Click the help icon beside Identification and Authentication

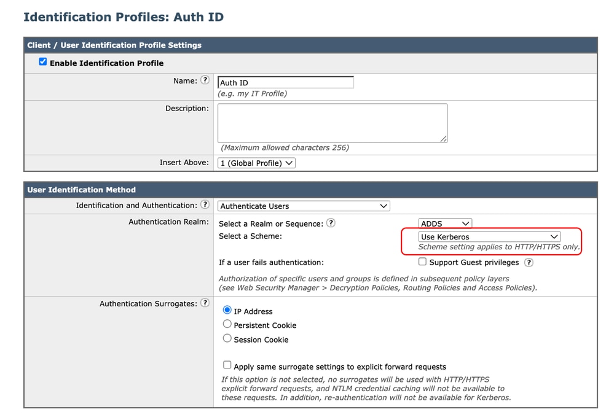tap(205, 206)
